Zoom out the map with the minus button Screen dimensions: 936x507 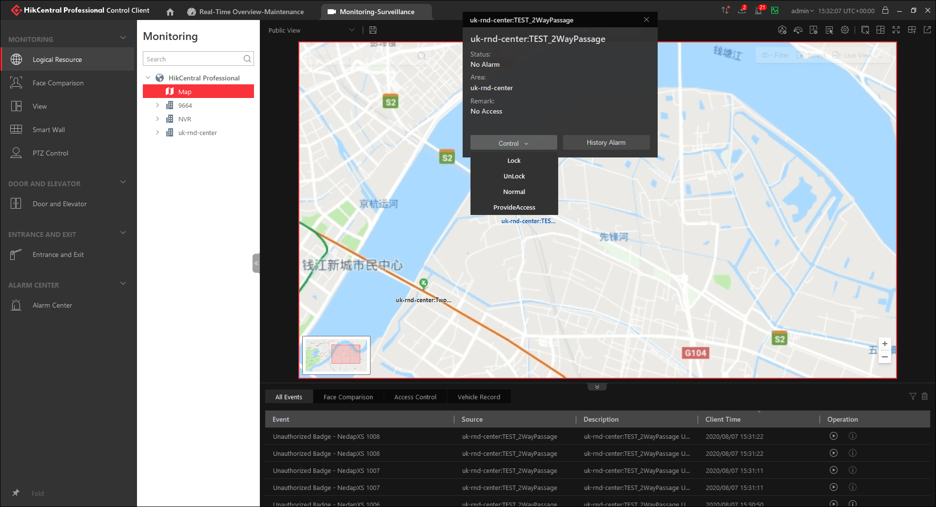[885, 357]
